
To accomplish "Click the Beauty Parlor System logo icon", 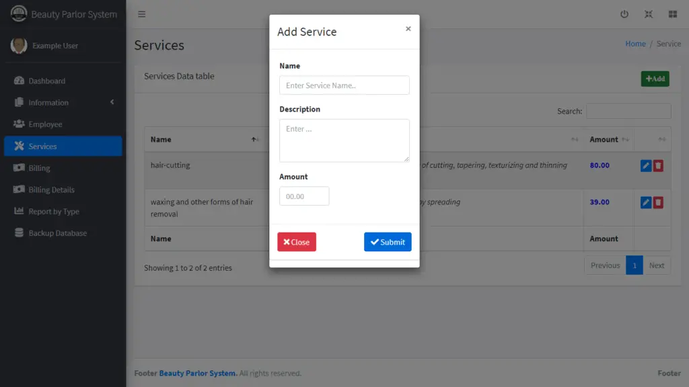I will point(20,13).
